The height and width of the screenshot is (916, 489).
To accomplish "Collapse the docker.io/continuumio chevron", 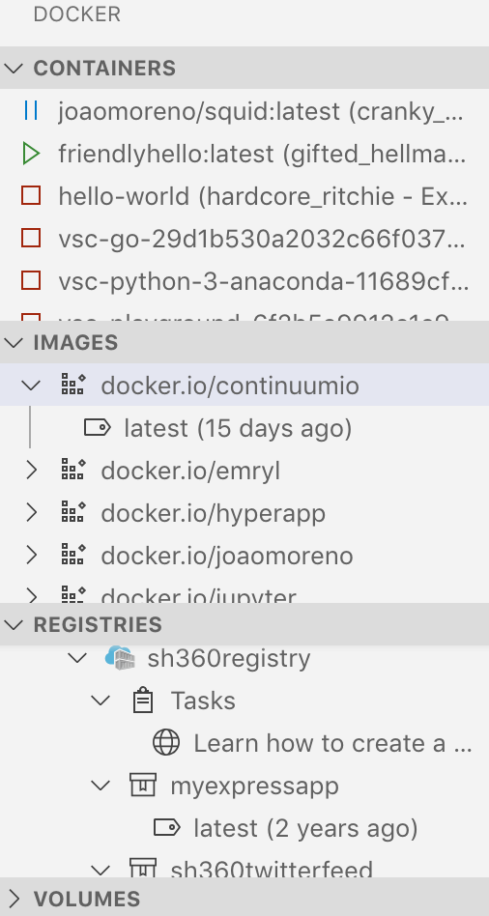I will (x=31, y=385).
